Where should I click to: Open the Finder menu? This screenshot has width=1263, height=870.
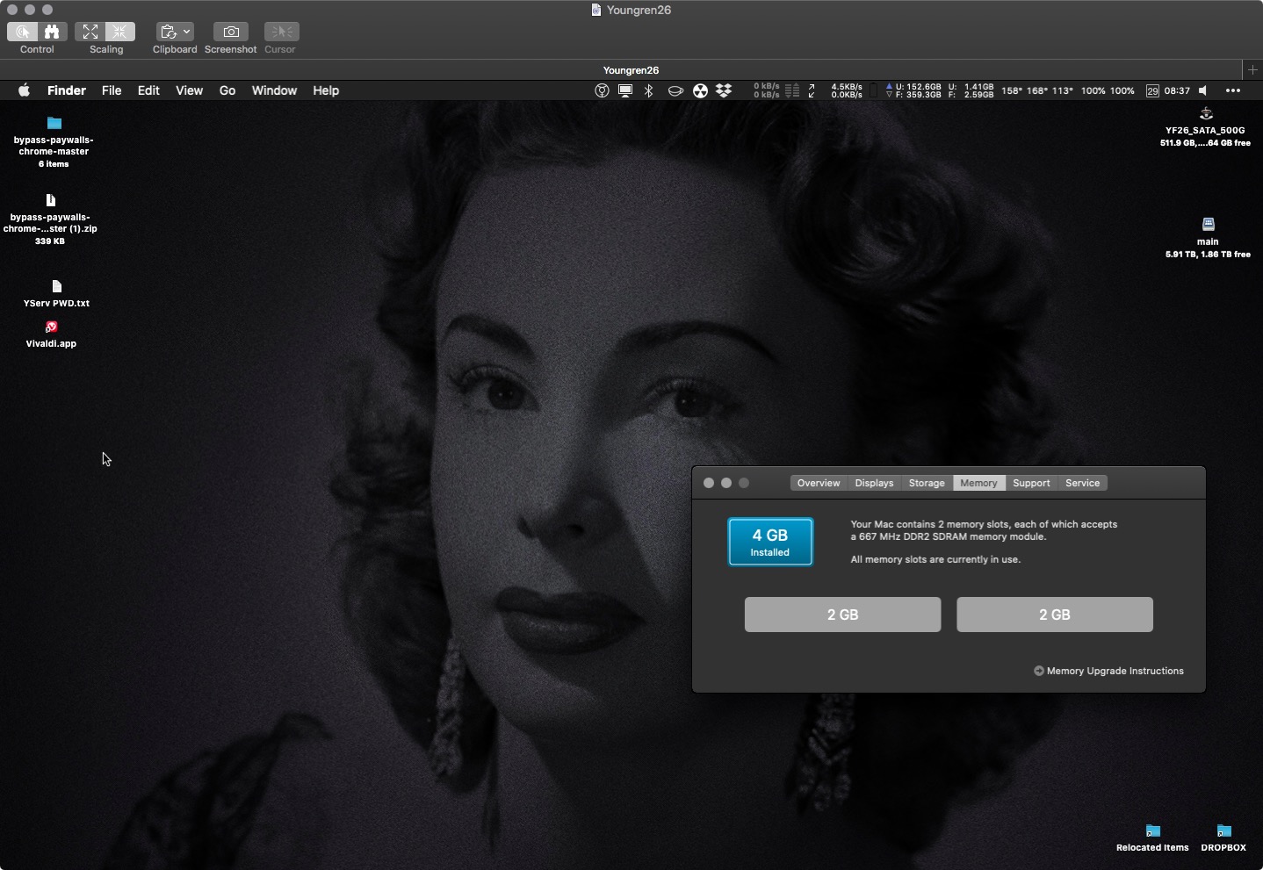pyautogui.click(x=67, y=90)
